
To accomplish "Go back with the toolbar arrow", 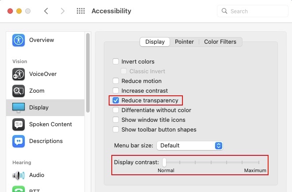I will pos(46,11).
